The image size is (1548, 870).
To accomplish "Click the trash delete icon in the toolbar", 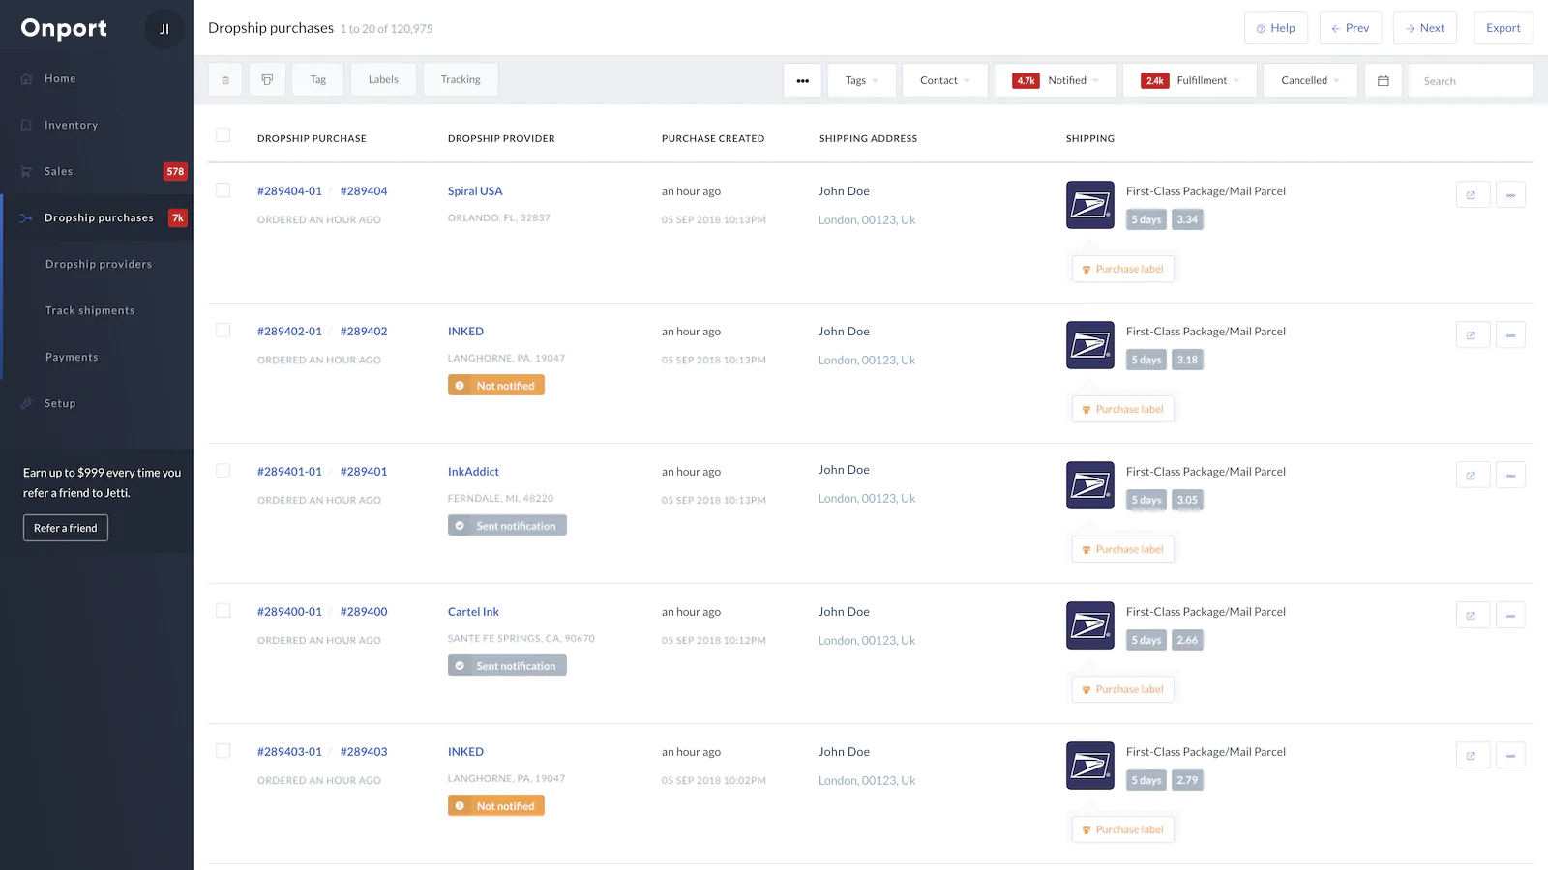I will pos(224,78).
